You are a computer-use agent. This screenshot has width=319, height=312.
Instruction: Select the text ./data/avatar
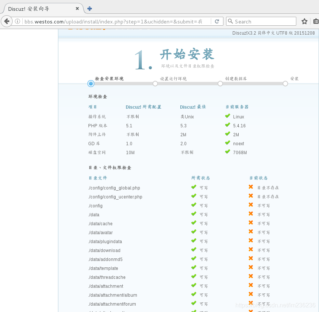[100, 233]
